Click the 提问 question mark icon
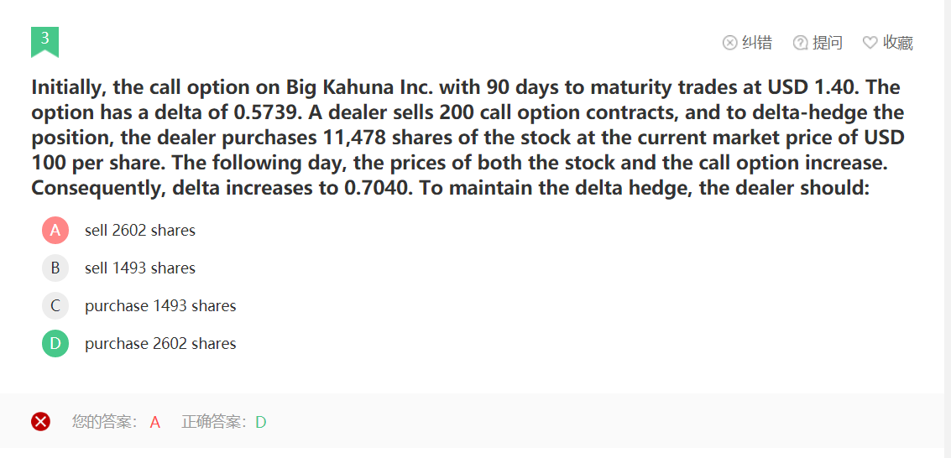This screenshot has height=458, width=951. click(x=800, y=43)
